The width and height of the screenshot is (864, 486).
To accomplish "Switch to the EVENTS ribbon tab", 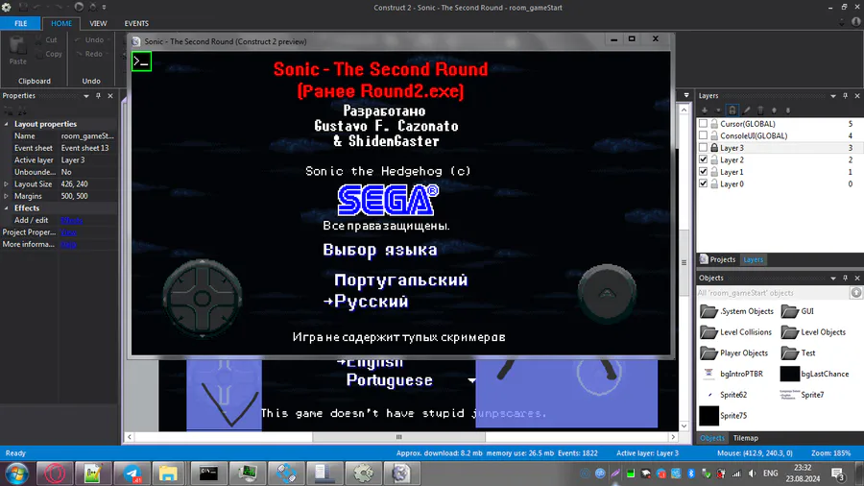I will click(x=136, y=23).
